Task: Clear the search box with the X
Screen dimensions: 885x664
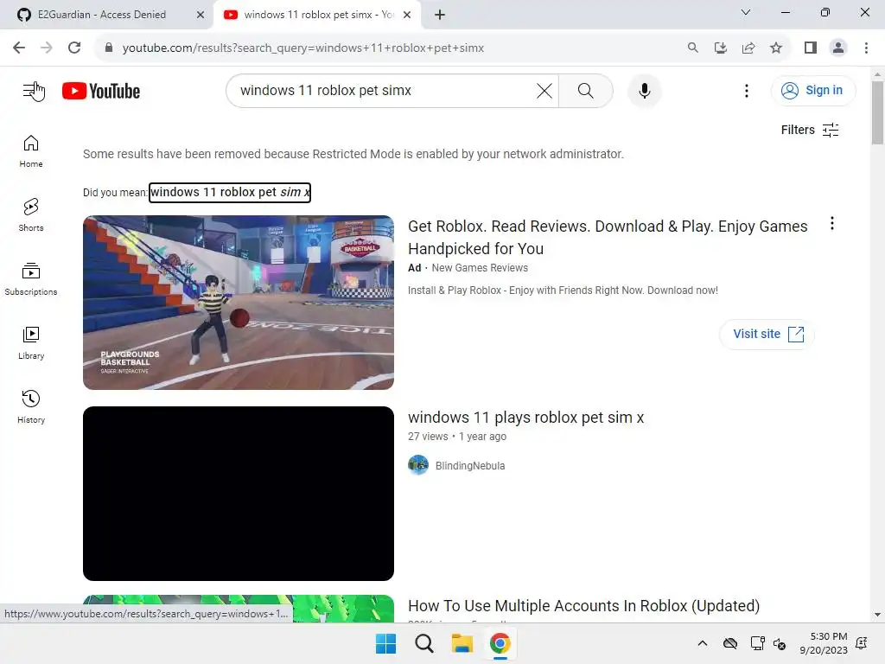Action: [x=544, y=91]
